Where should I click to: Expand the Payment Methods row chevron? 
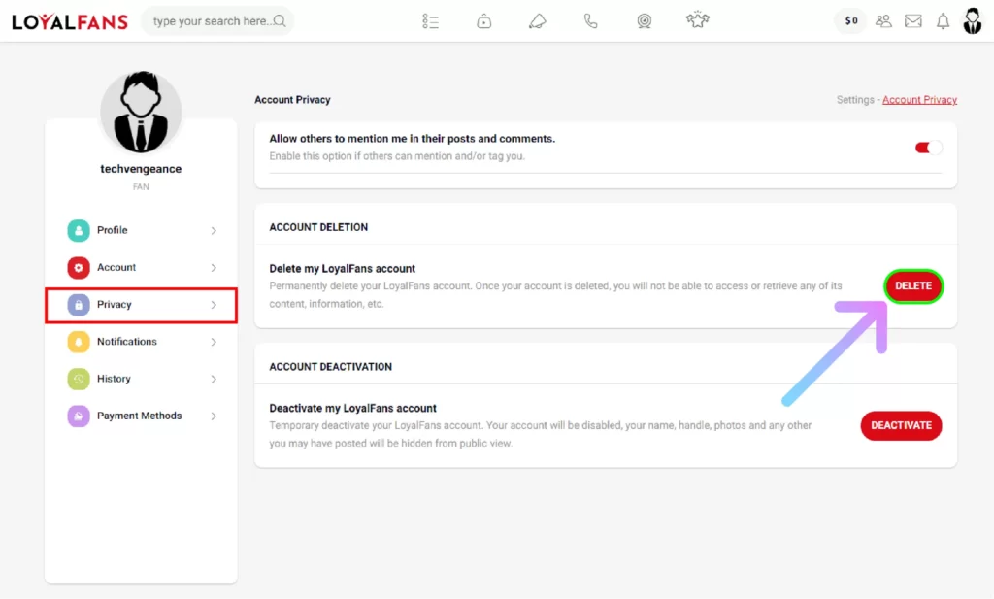(x=214, y=416)
